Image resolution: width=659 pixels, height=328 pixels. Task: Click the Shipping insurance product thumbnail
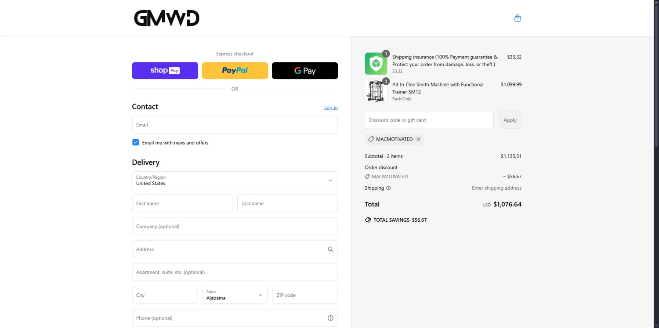pos(376,64)
